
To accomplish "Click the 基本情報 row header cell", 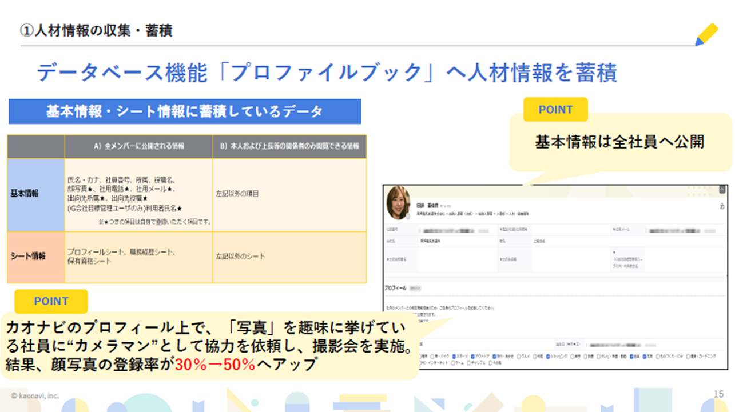I will pos(35,194).
